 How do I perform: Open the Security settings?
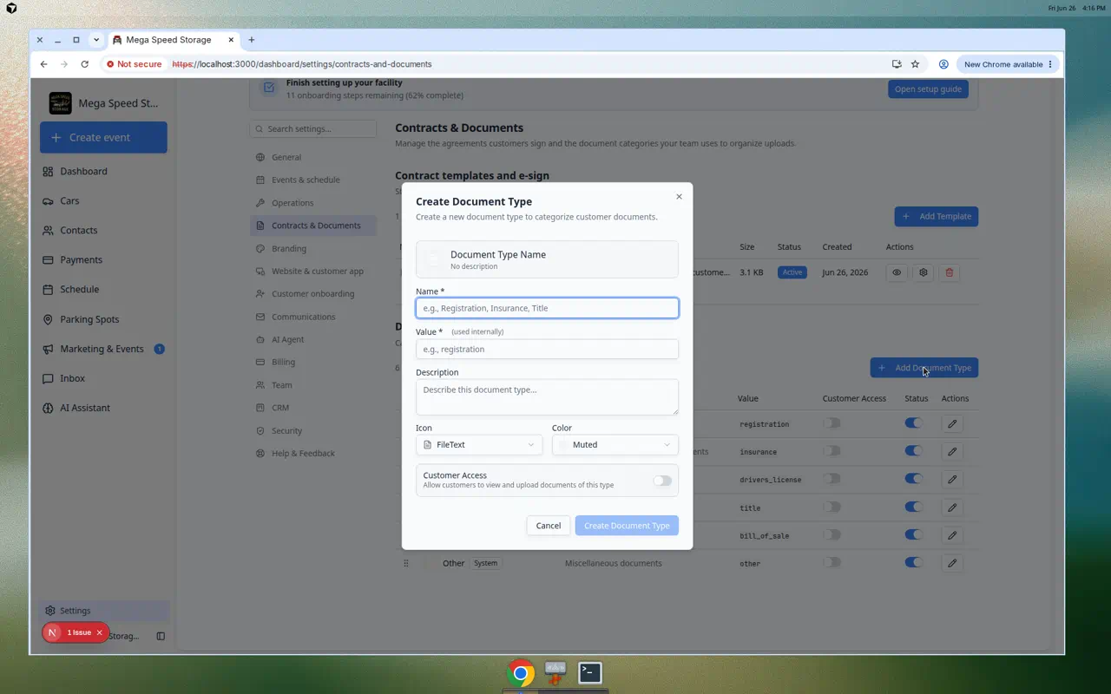point(313,430)
